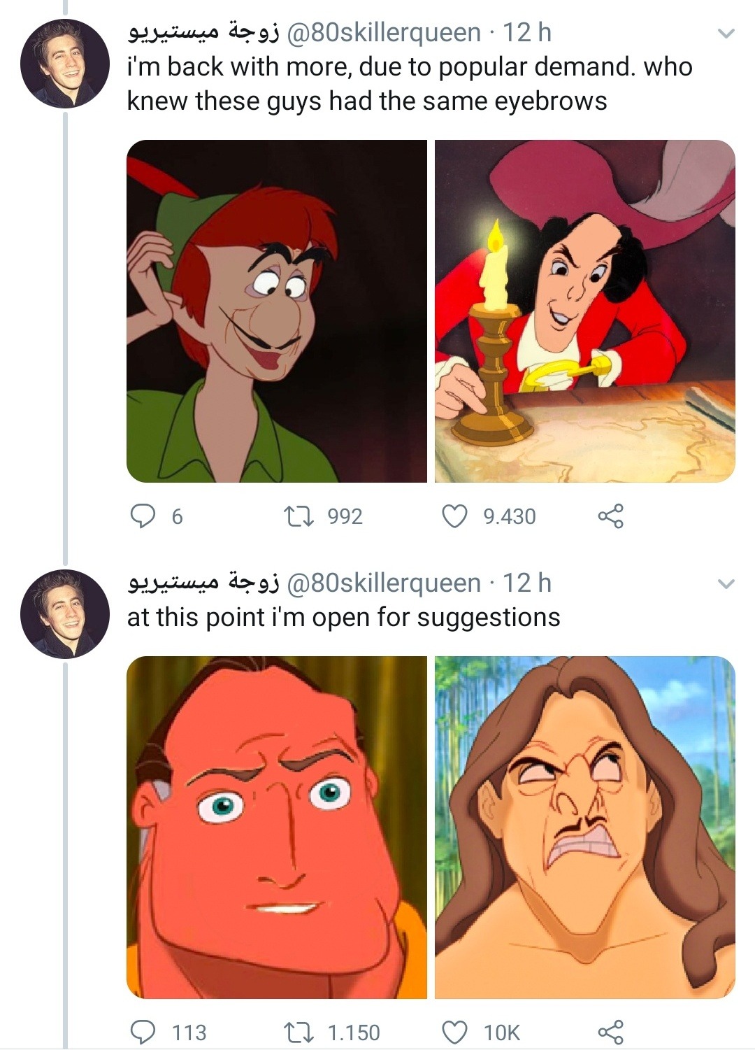Click the 12 h timestamp on second tweet
Image resolution: width=755 pixels, height=1050 pixels.
[x=527, y=583]
